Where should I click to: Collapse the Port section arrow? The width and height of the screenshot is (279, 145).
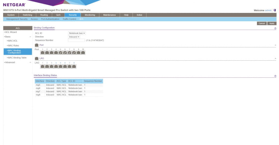276,45
